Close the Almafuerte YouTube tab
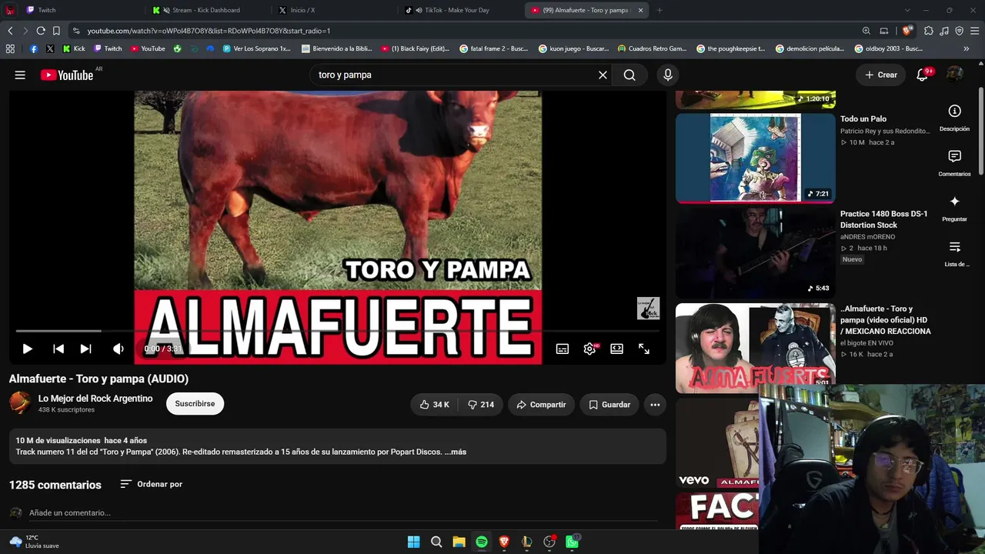 [639, 10]
